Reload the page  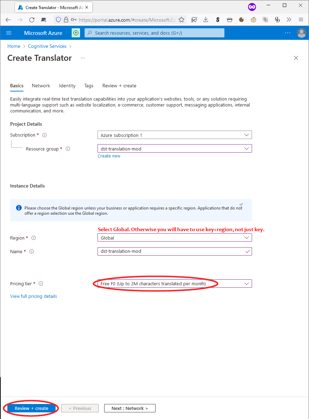click(32, 20)
